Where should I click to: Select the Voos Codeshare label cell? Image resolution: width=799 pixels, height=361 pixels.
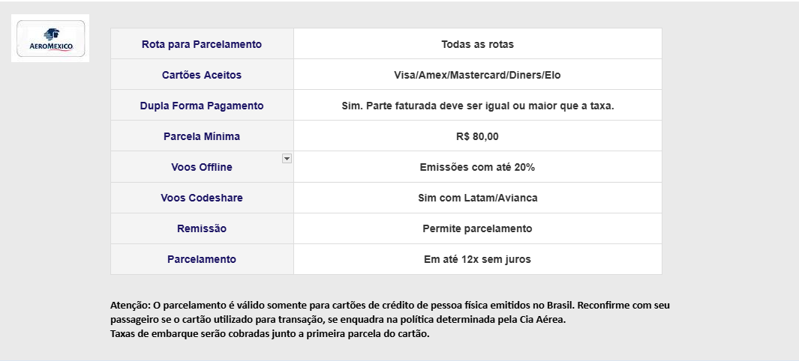pos(202,198)
